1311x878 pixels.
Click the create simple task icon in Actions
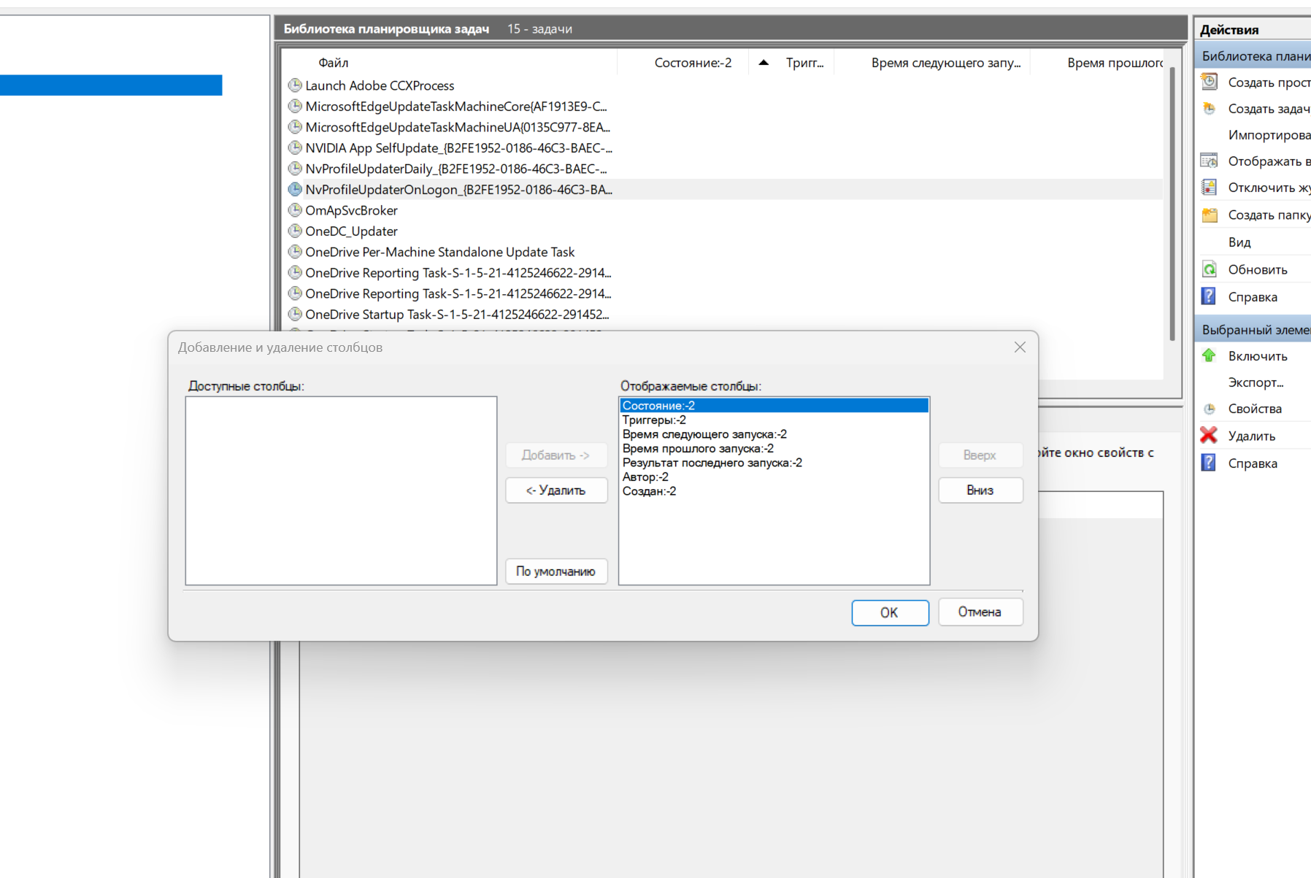point(1210,82)
